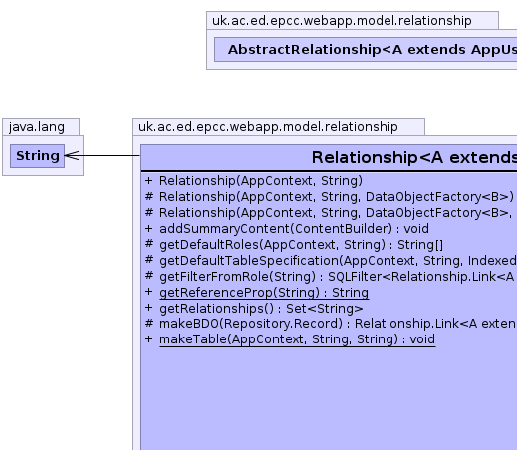517x450 pixels.
Task: Select the Relationship(AppContext, String, DataObjectFactory<B>, constructor line ending in a comma
Action: 336,213
